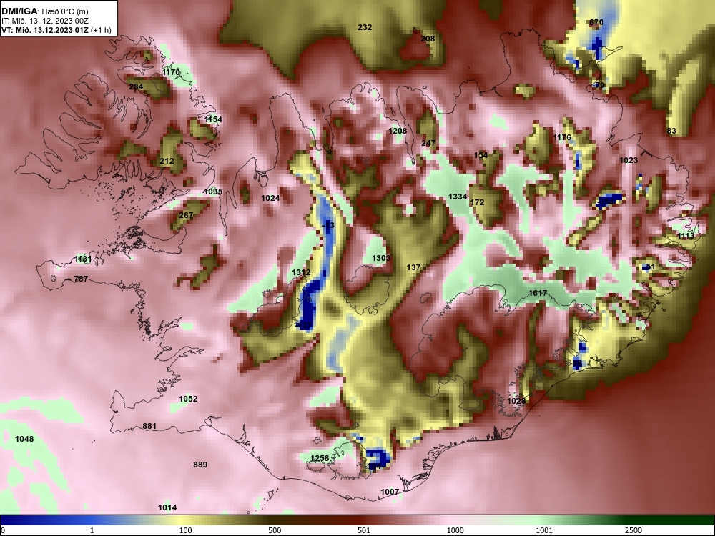
Task: Click the 1131 value on the peninsula
Action: tap(83, 259)
